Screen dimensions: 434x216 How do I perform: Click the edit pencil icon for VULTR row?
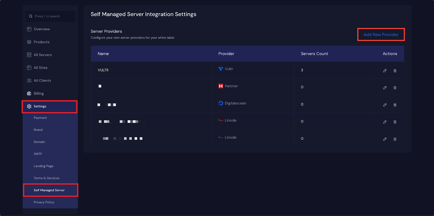385,71
